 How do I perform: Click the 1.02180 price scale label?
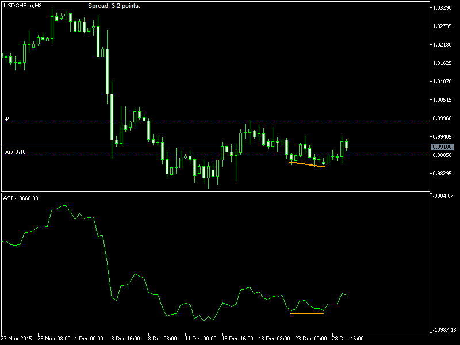pyautogui.click(x=442, y=45)
